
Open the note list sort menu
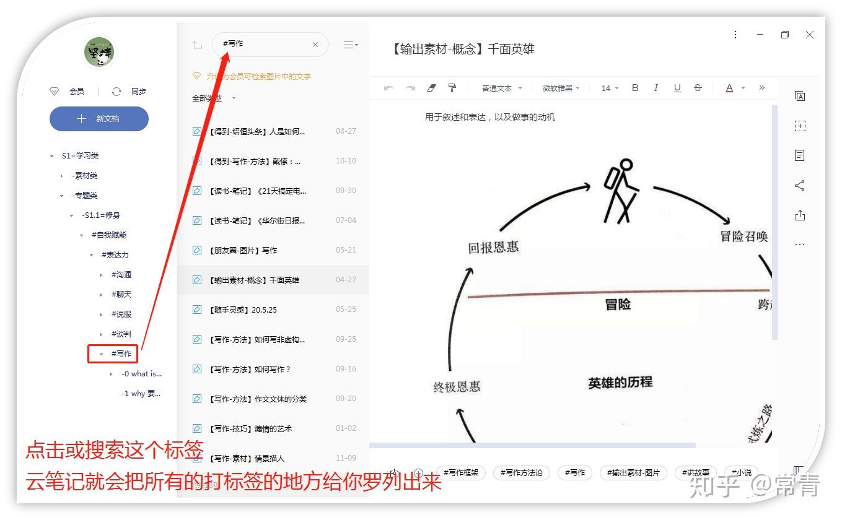click(x=351, y=44)
